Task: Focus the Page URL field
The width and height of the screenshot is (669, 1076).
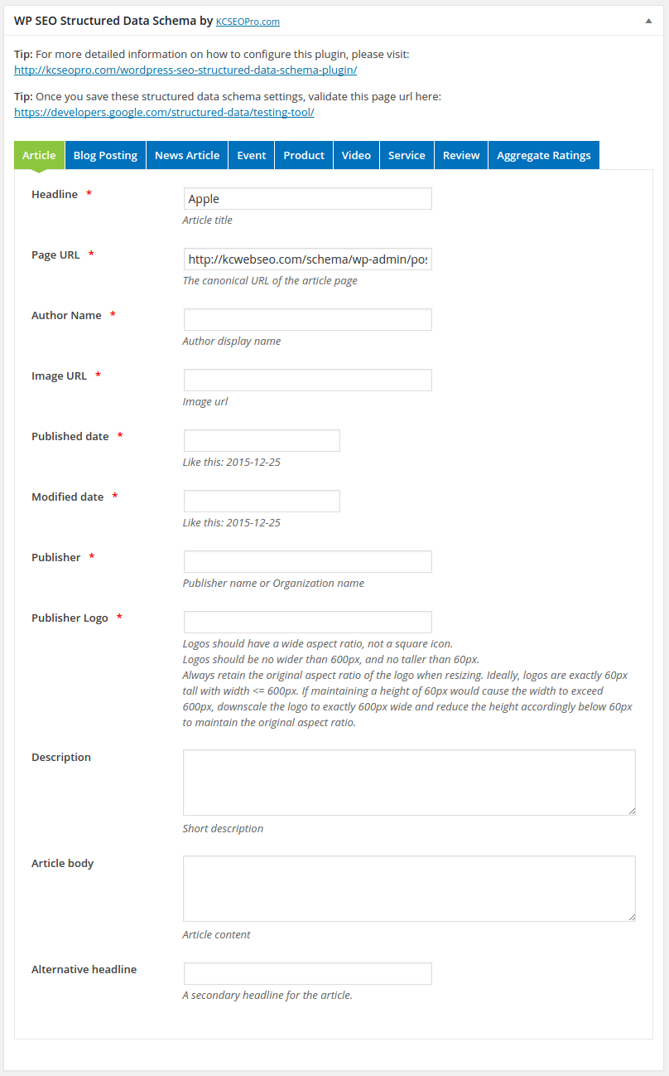Action: [x=307, y=259]
